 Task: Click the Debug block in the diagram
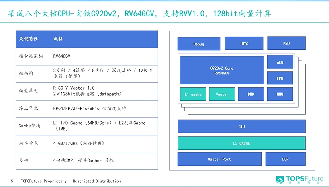199,44
